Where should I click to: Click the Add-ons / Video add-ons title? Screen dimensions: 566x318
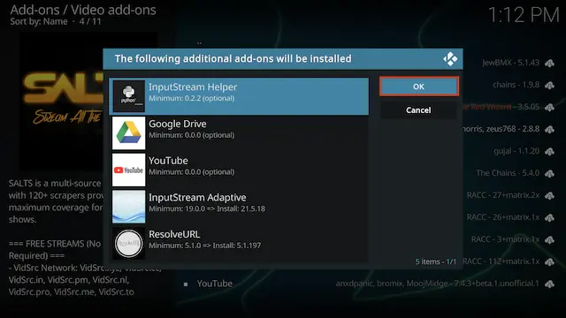83,10
